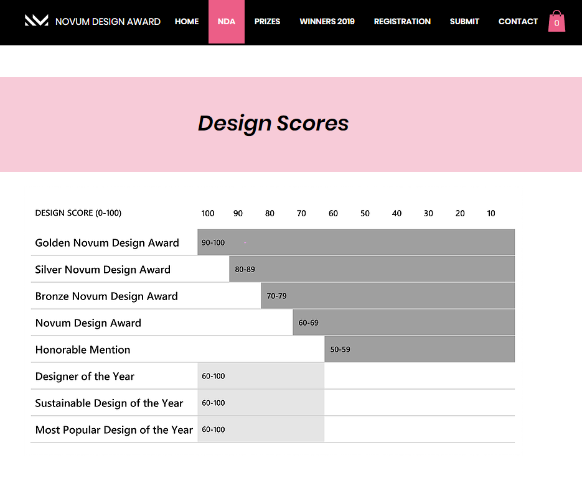The width and height of the screenshot is (582, 481).
Task: Click the 70 scale header
Action: coord(301,213)
